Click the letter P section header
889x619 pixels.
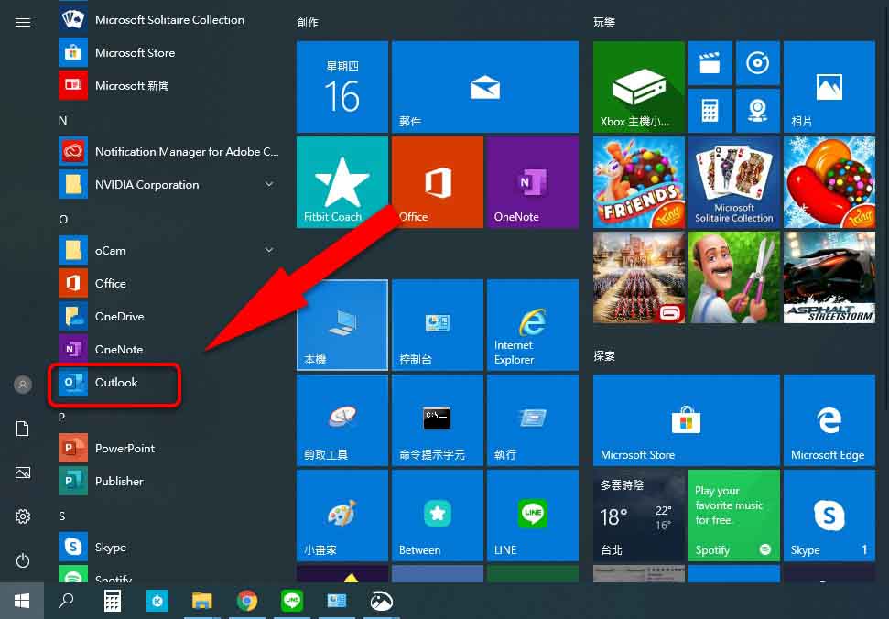click(61, 418)
